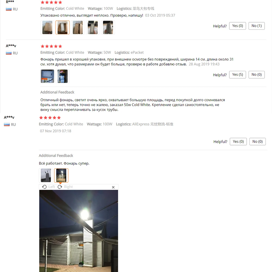The height and width of the screenshot is (272, 272).
Task: Mark 03 Oct review helpful with Yes (0)
Action: pos(237,26)
